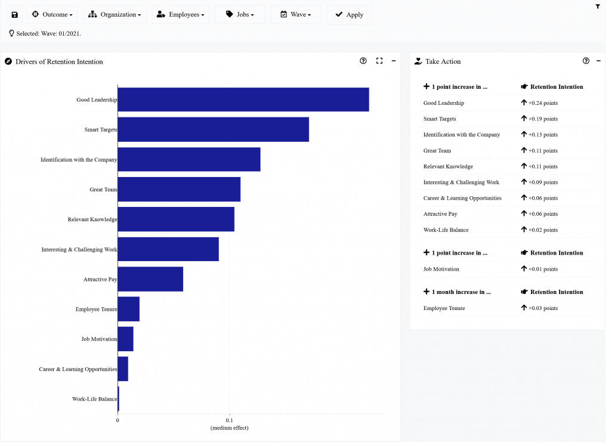Click the help icon on Drivers of Retention Intention

pos(363,61)
